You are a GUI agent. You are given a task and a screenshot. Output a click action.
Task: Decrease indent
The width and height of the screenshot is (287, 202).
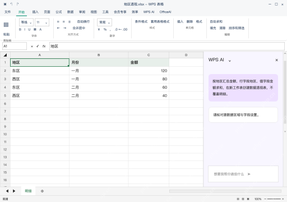point(58,28)
